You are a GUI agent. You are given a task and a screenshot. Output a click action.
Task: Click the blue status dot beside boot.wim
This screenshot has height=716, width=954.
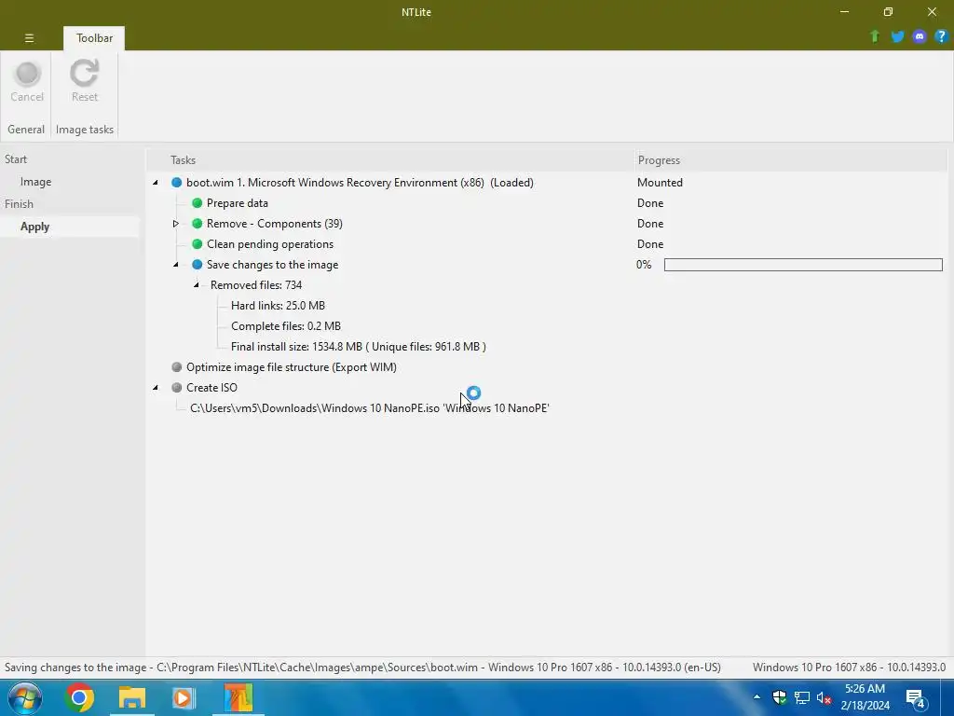click(x=176, y=183)
